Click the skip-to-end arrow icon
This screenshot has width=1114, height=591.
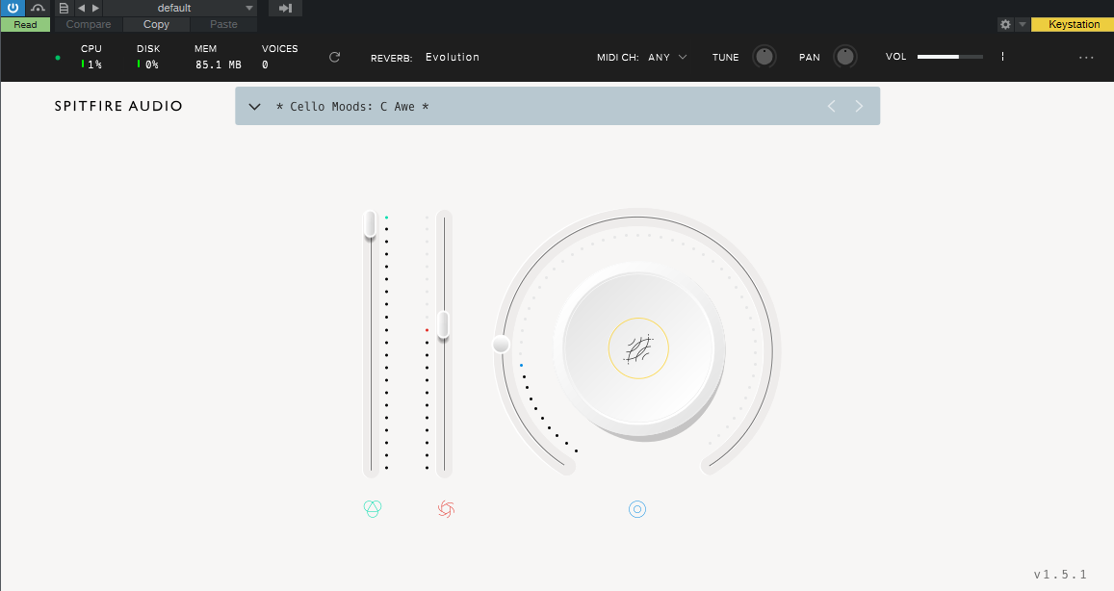(286, 8)
